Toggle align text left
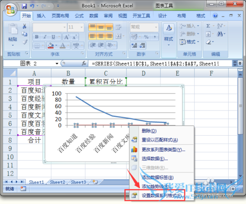 (92, 36)
